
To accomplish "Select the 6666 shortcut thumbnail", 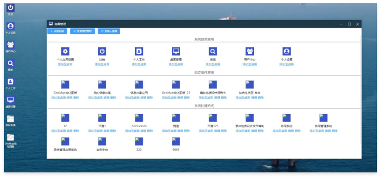I will (176, 142).
